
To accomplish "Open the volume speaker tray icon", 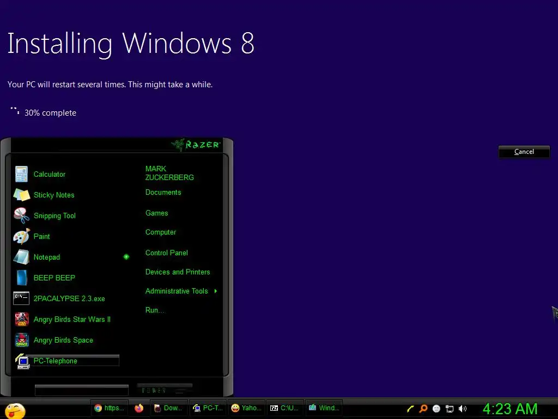I will point(462,409).
